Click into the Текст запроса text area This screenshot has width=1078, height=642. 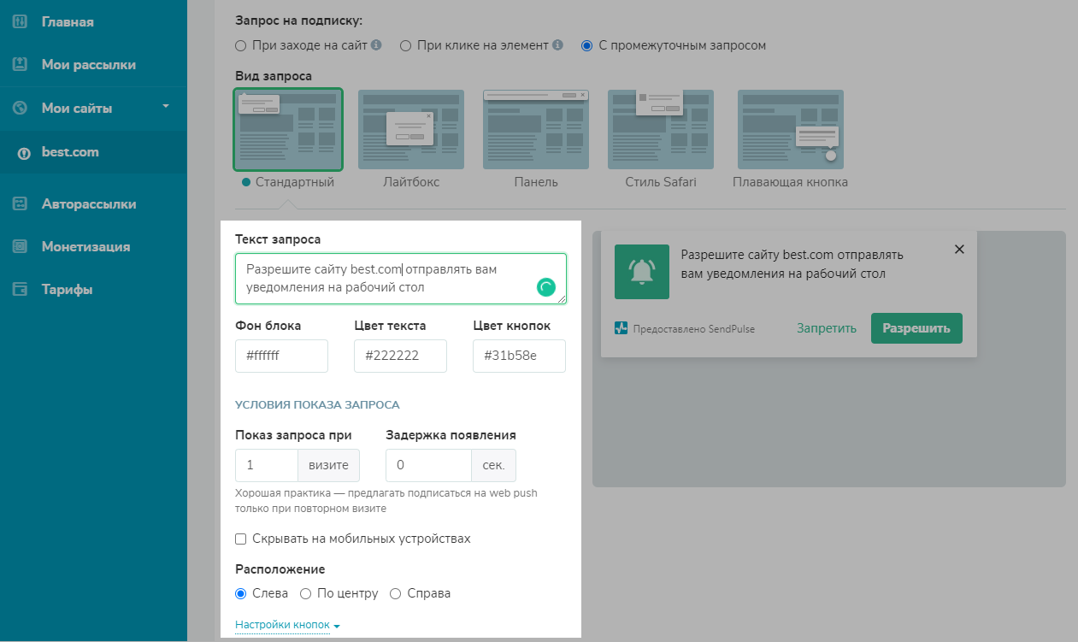pos(401,279)
